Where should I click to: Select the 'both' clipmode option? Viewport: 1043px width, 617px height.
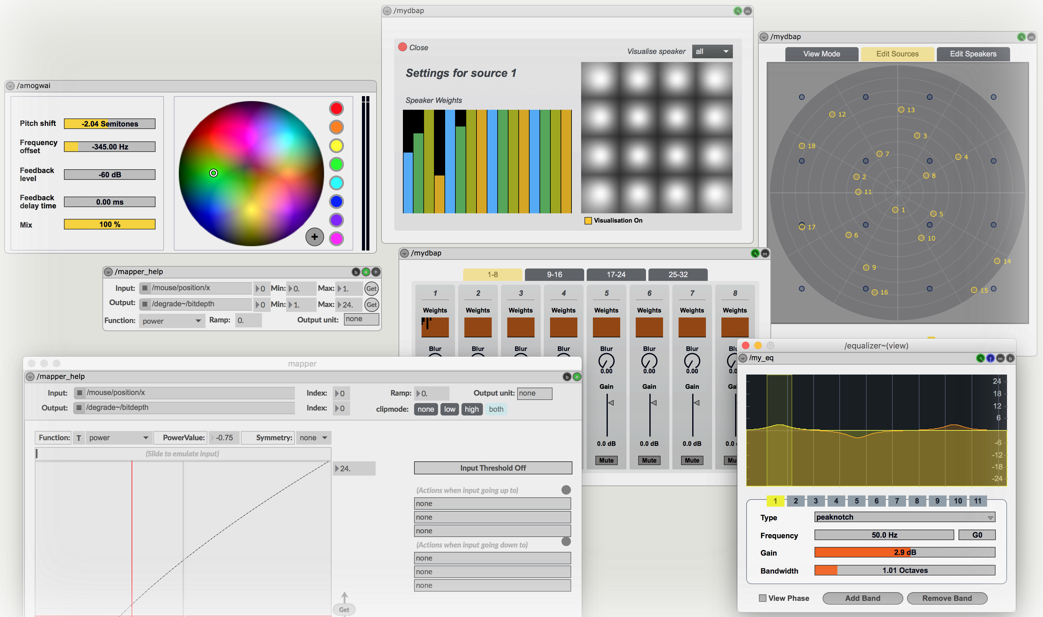[x=496, y=409]
